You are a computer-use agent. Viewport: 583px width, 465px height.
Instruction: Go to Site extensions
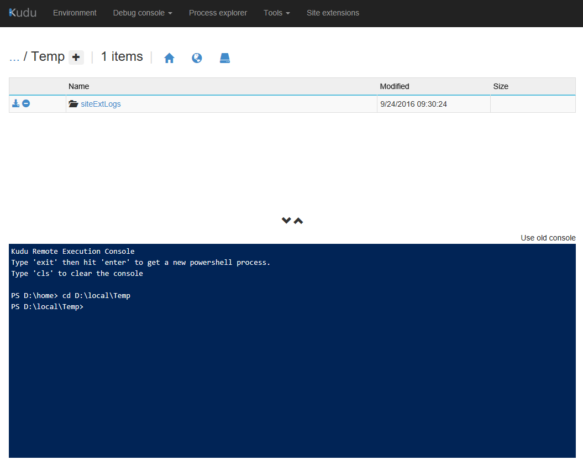(333, 13)
